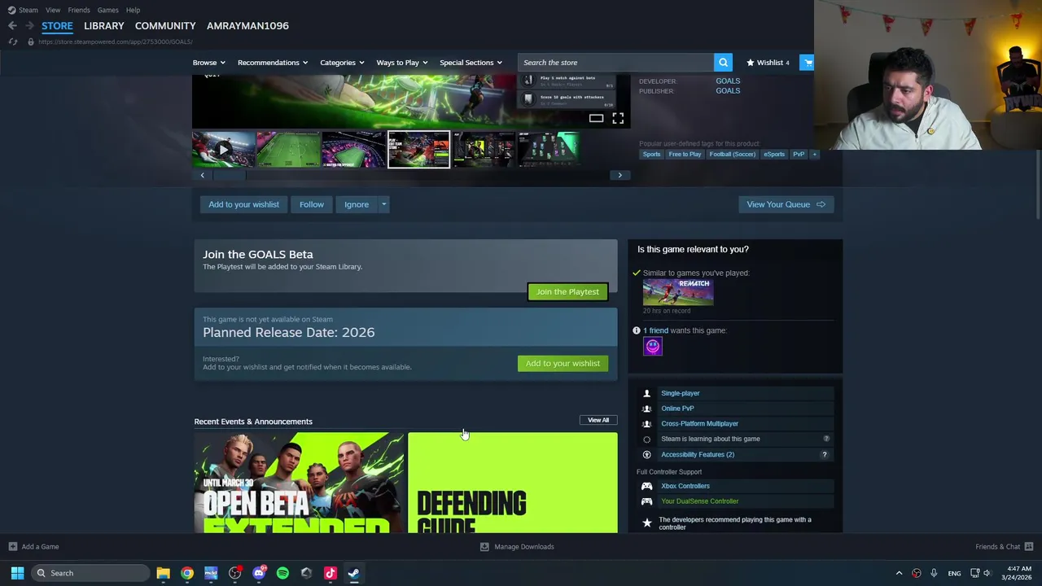Click the Single-player person icon
Image resolution: width=1042 pixels, height=586 pixels.
(646, 393)
